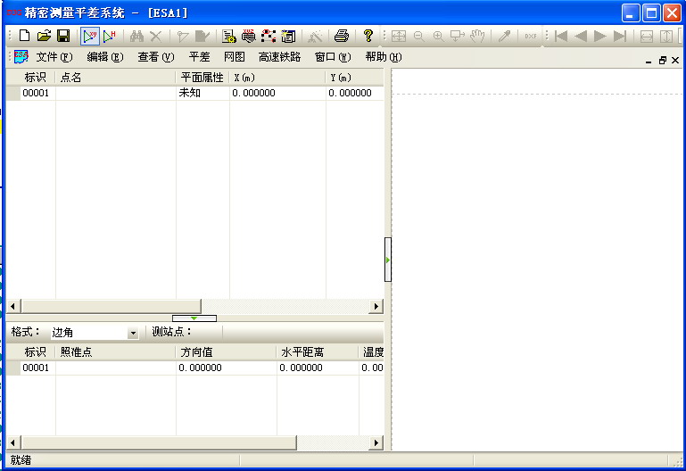Click the 水平距离 0.000000 cell
This screenshot has height=471, width=686.
[x=318, y=368]
